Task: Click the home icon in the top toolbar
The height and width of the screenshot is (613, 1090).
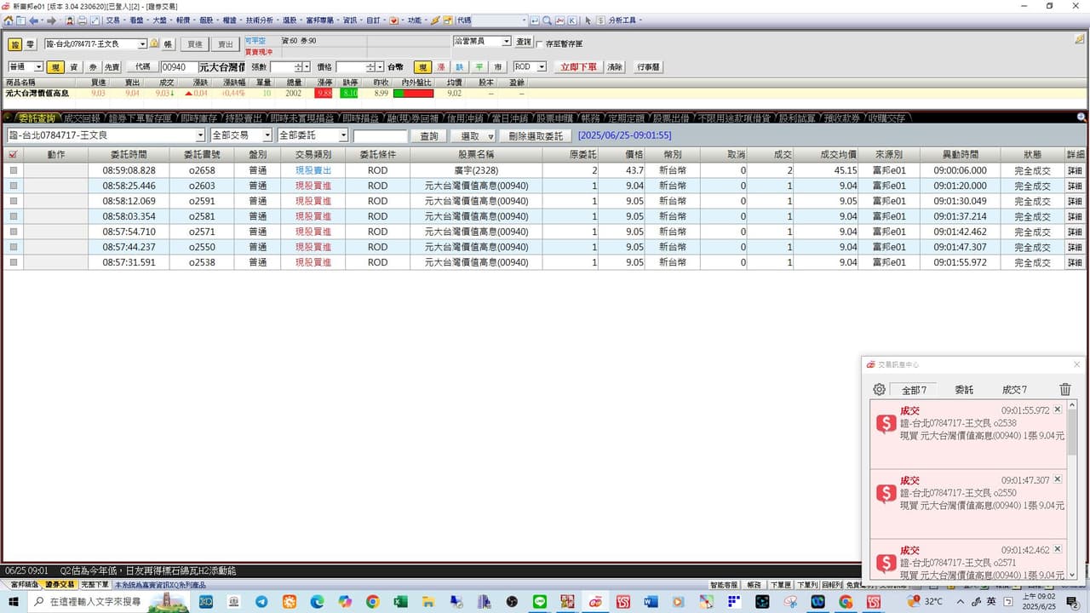Action: 9,20
